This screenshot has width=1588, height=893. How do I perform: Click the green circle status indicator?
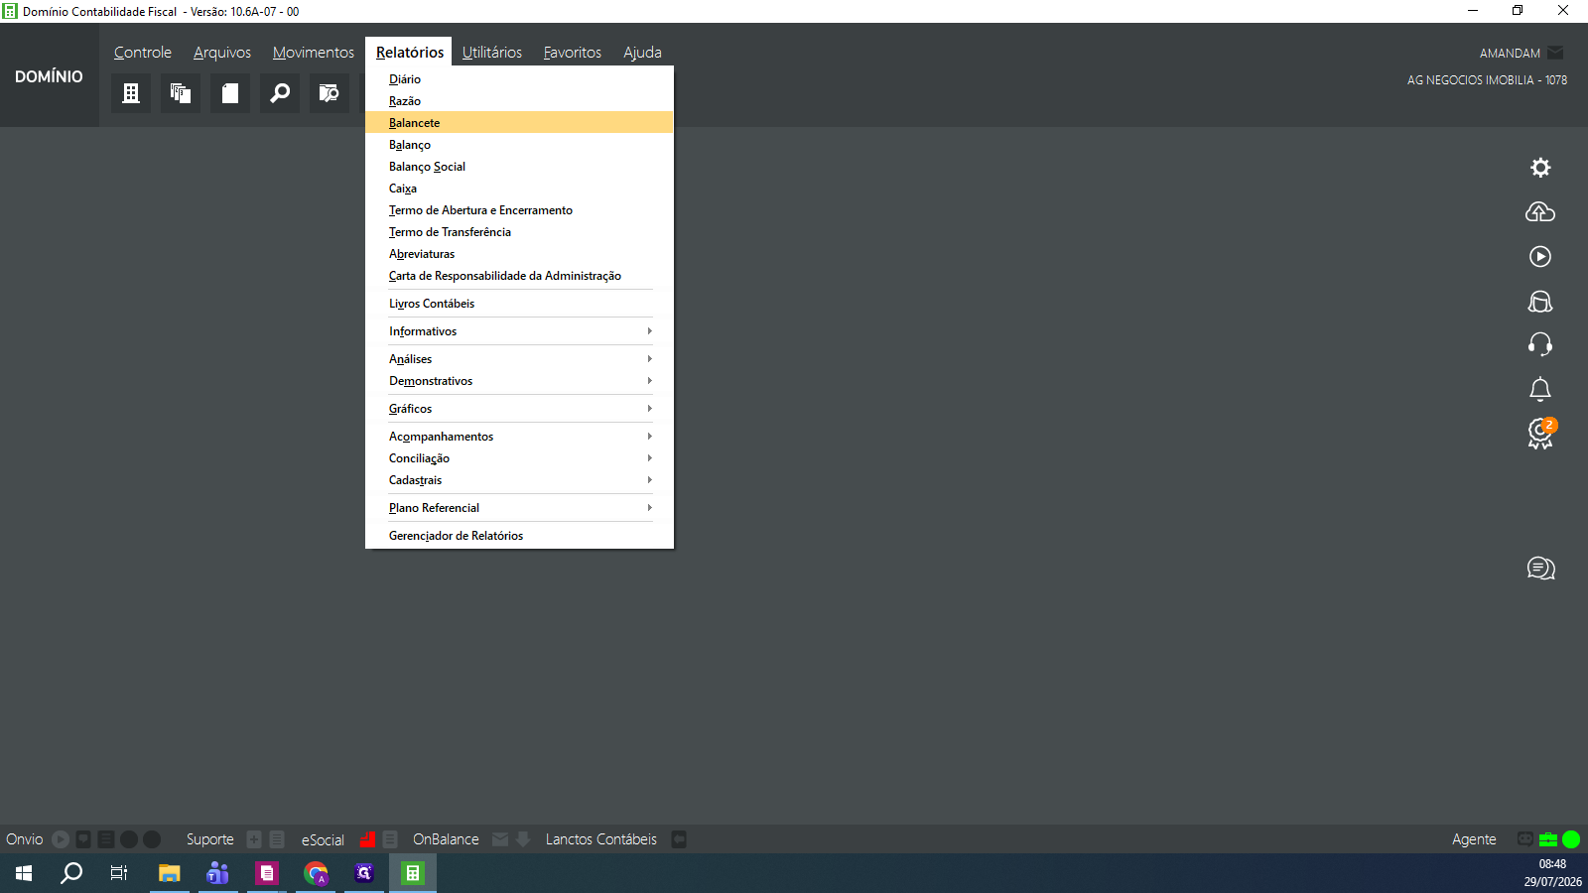pos(1571,839)
